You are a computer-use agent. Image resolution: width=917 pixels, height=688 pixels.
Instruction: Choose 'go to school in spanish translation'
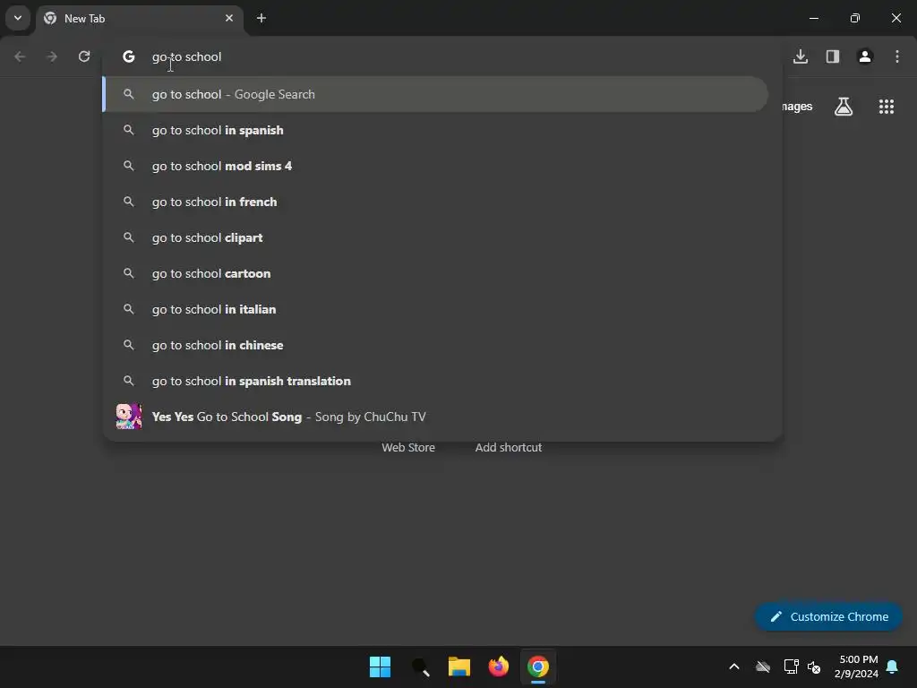436,381
